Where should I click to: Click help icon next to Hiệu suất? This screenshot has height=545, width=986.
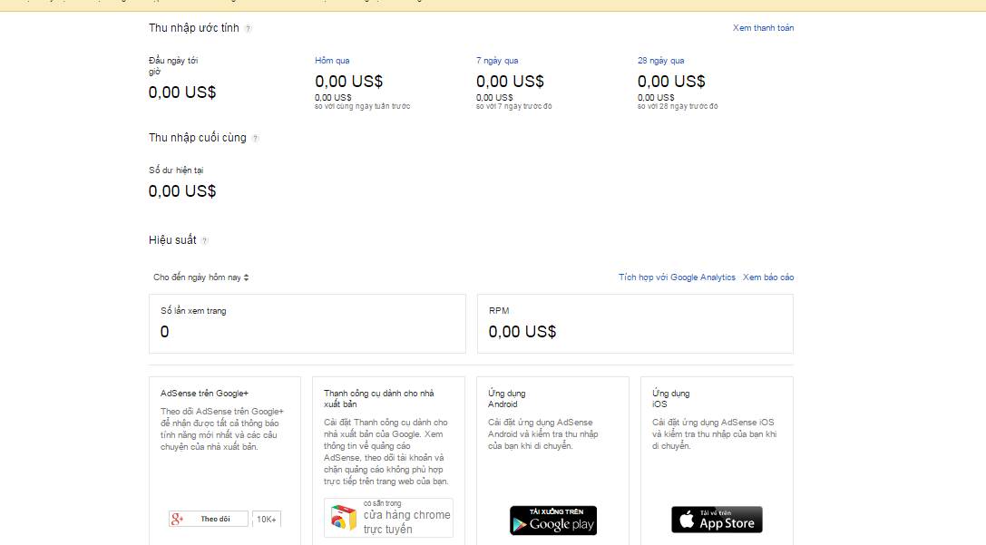point(205,241)
